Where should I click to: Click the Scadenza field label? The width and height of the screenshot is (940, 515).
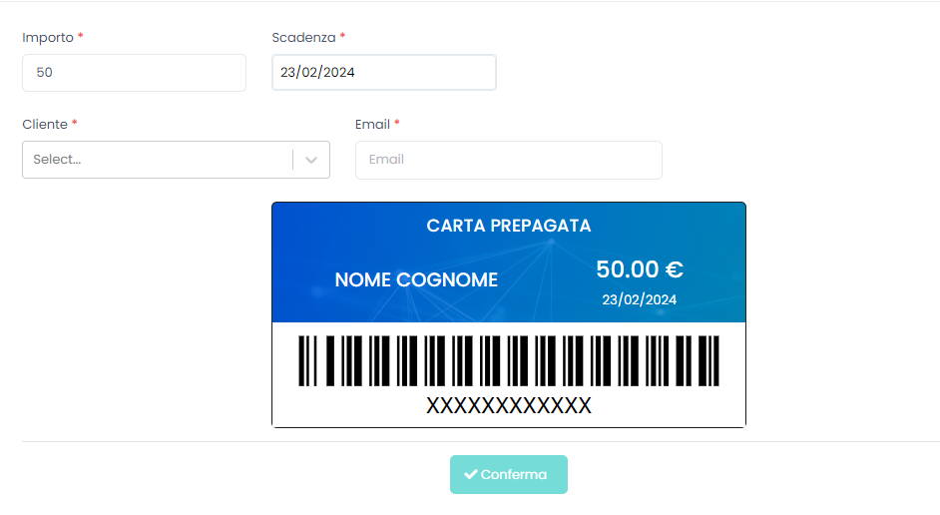click(303, 37)
